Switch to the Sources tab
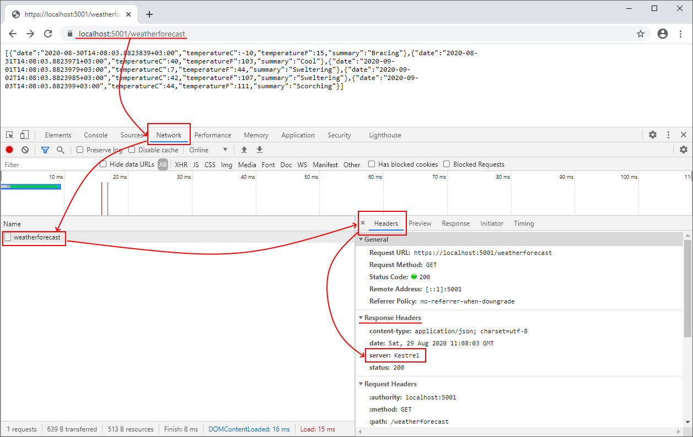The height and width of the screenshot is (437, 693). coord(132,135)
